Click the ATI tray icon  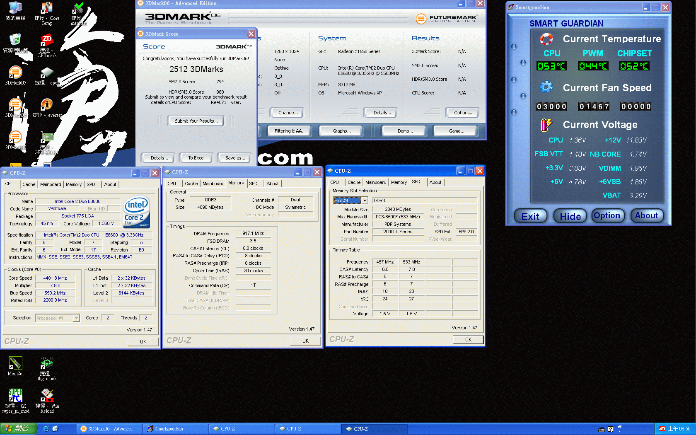point(662,429)
